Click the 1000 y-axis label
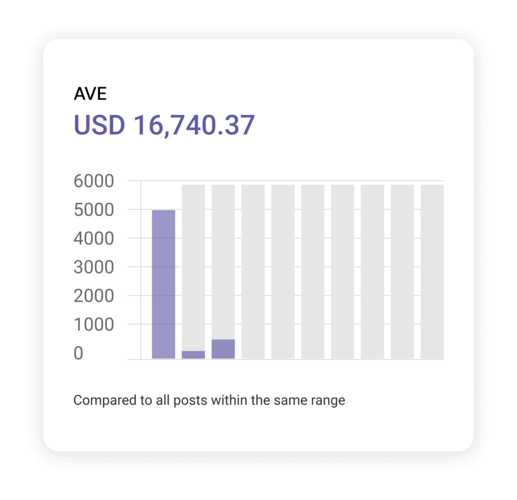Image resolution: width=517 pixels, height=500 pixels. click(94, 325)
